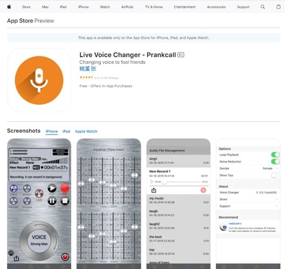Click the 'the best' audio file row
The image size is (285, 269).
(178, 239)
